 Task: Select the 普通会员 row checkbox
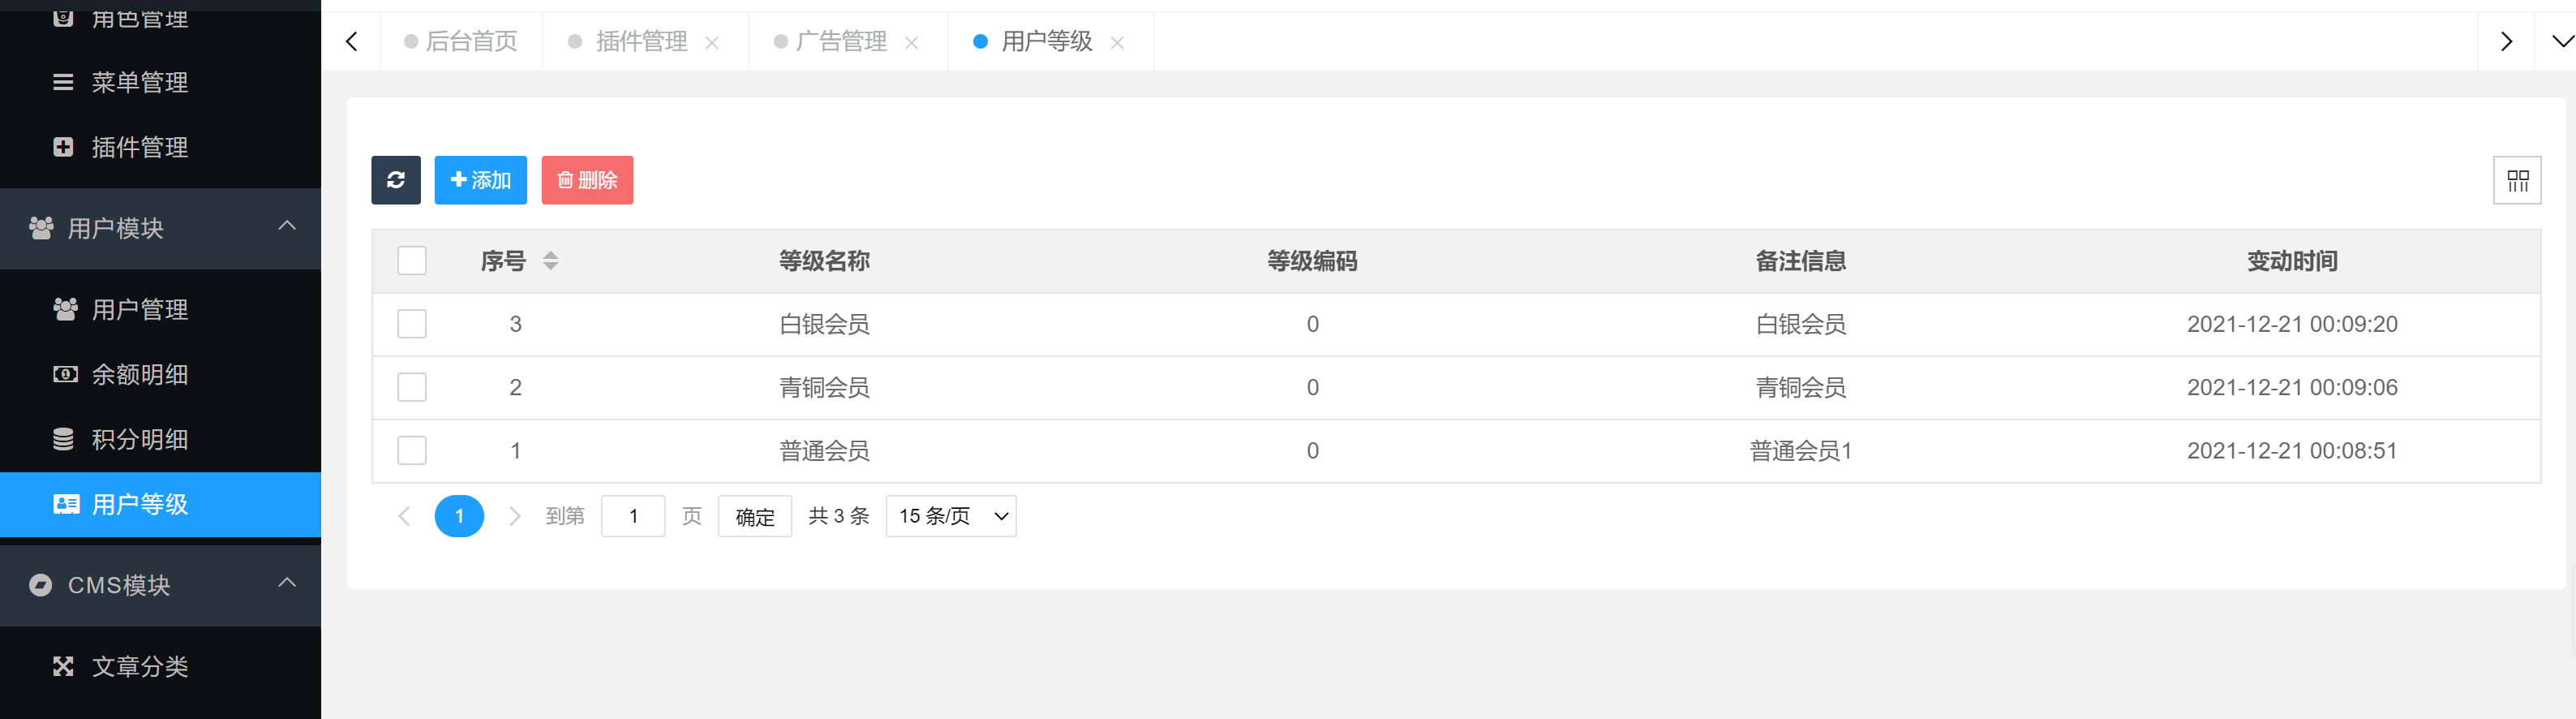coord(412,450)
